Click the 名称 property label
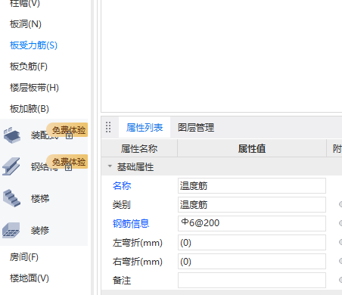The width and height of the screenshot is (342, 295). click(122, 186)
